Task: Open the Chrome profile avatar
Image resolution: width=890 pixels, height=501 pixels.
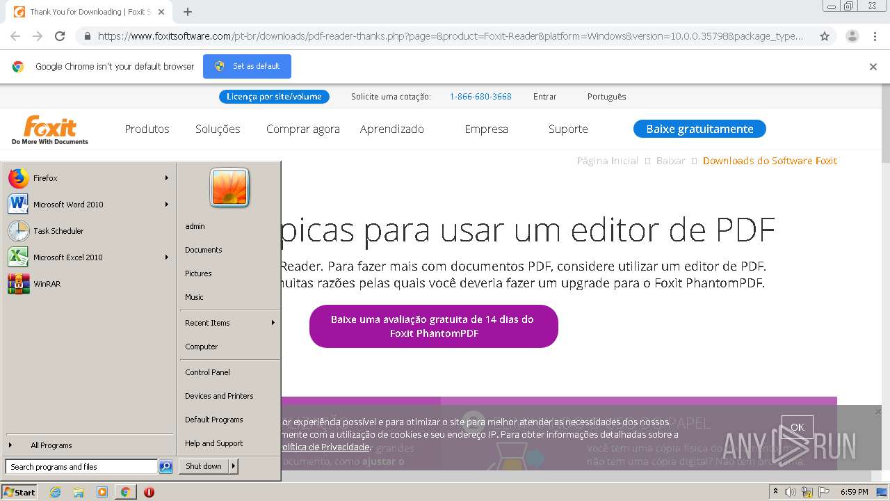Action: [x=852, y=36]
